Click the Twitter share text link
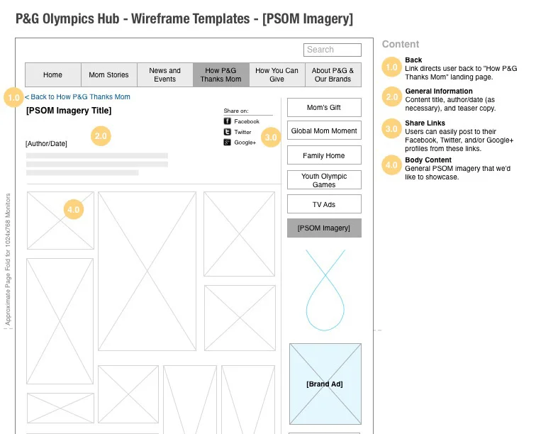536x434 pixels. (x=242, y=132)
